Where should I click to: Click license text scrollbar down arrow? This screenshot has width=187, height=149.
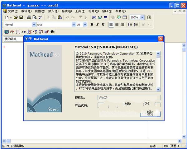(x=158, y=89)
